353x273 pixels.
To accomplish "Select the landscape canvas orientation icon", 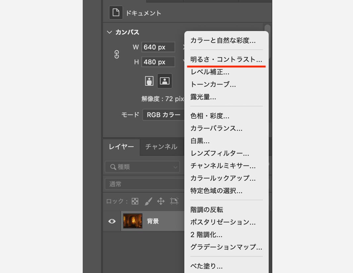I will pos(164,81).
